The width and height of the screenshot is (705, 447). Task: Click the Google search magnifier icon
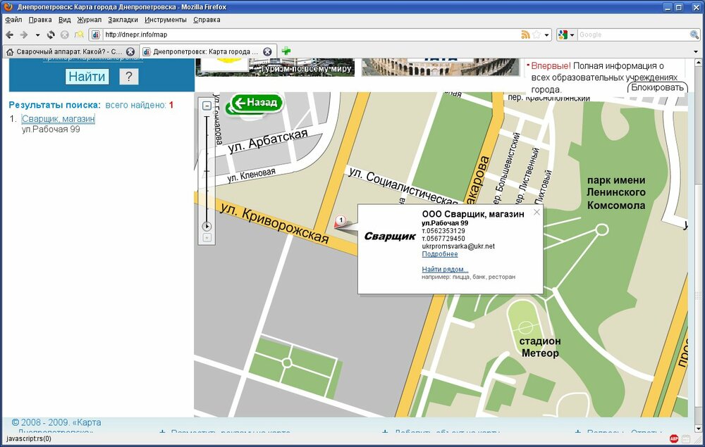[694, 34]
